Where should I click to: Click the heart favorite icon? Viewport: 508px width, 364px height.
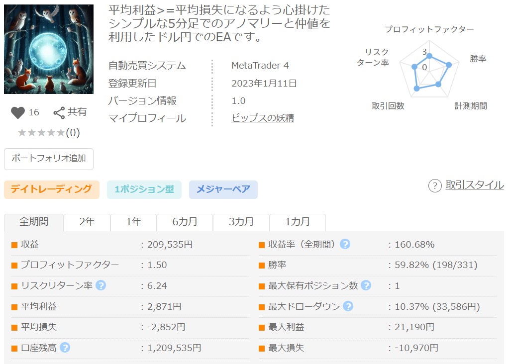point(18,113)
